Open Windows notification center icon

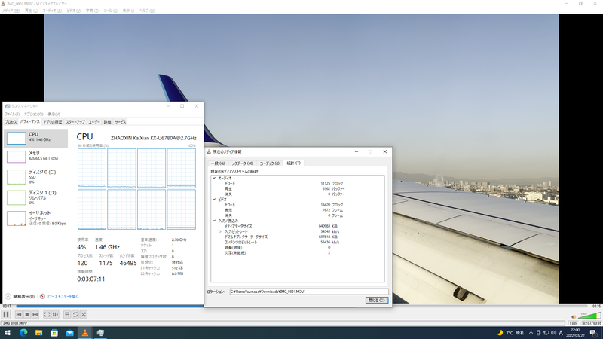[x=594, y=333]
